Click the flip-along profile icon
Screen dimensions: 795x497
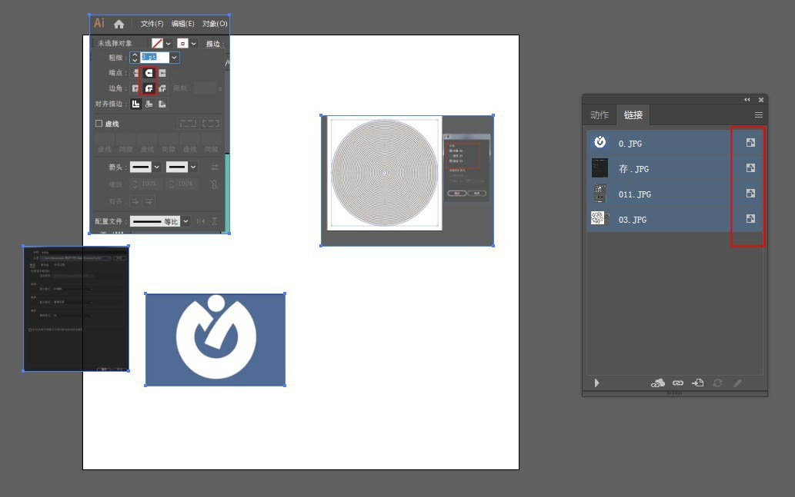point(201,221)
